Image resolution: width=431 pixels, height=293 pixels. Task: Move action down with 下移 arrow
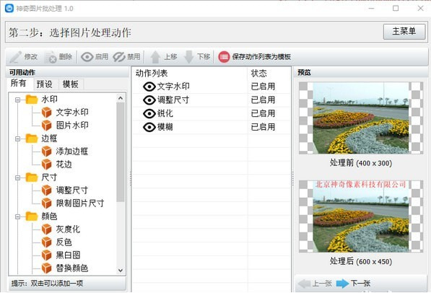click(189, 57)
